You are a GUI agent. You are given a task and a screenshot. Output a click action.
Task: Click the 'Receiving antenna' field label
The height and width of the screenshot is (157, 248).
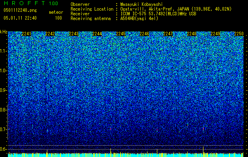(91, 18)
